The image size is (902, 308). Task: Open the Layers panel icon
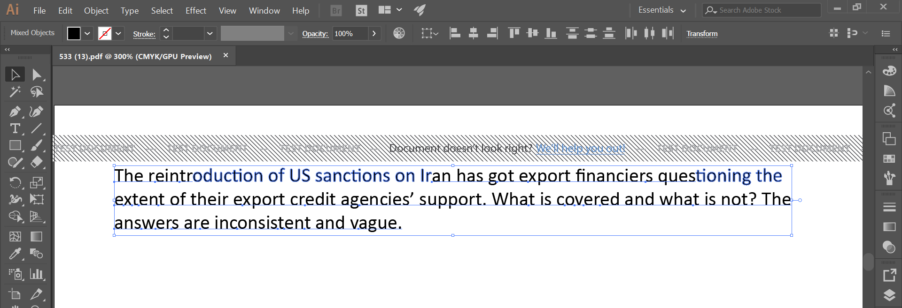pos(889,295)
